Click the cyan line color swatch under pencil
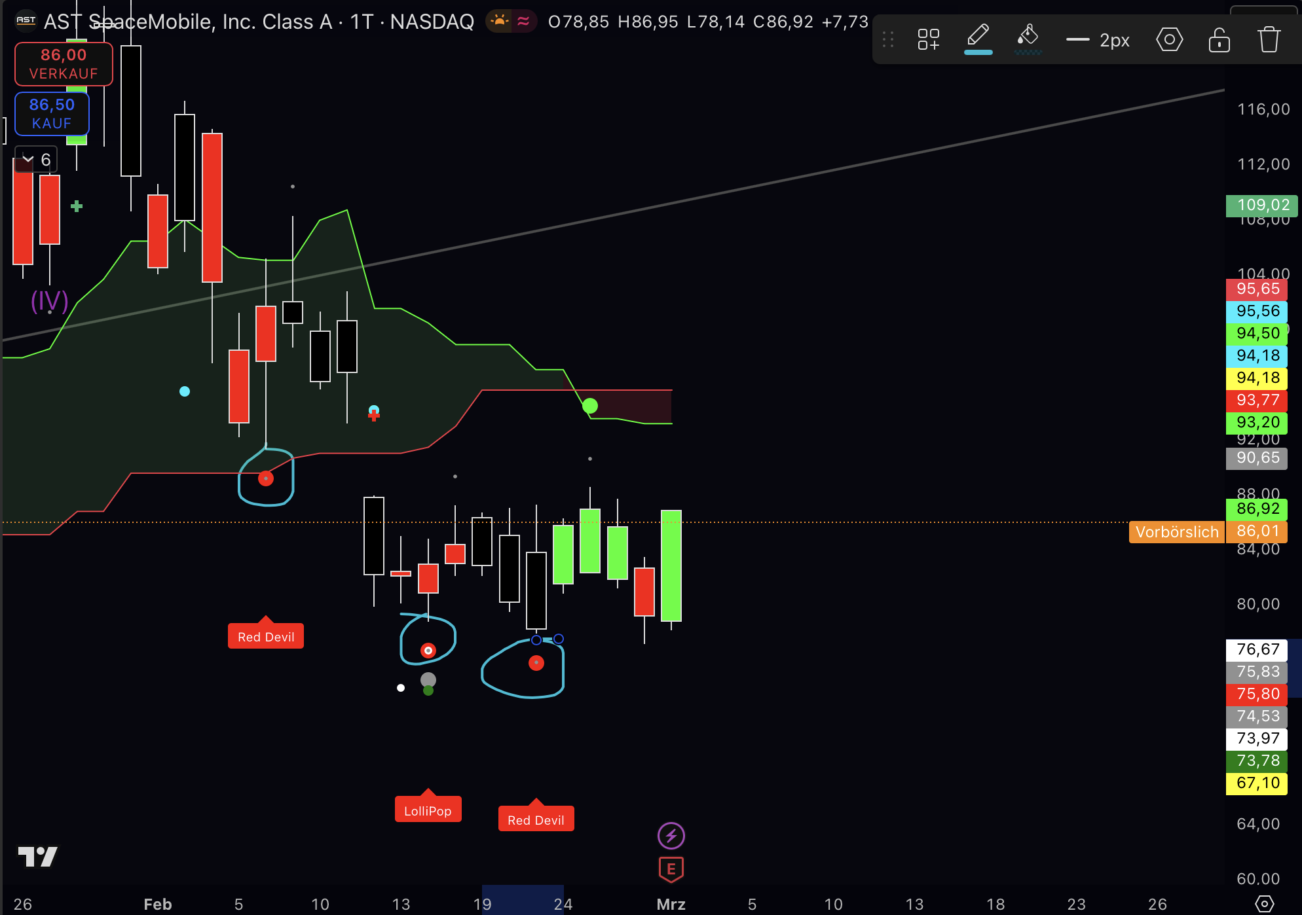This screenshot has height=915, width=1302. 978,52
